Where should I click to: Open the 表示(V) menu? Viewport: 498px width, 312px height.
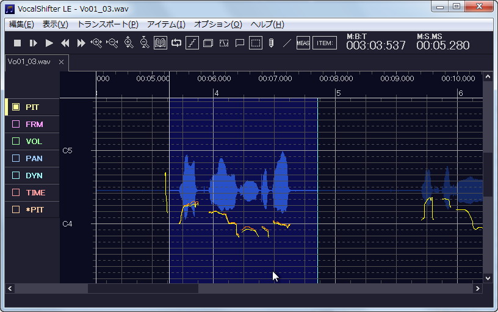56,24
